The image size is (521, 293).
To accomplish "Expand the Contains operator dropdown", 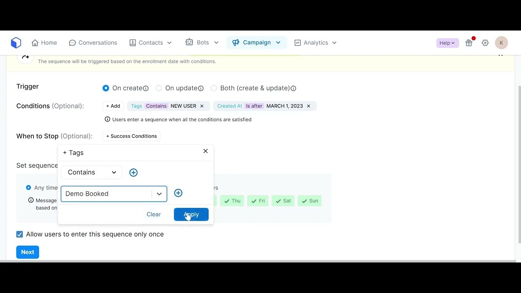I will click(x=92, y=173).
